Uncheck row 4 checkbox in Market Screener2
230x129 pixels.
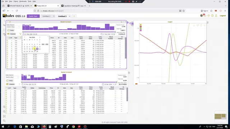click(6, 97)
